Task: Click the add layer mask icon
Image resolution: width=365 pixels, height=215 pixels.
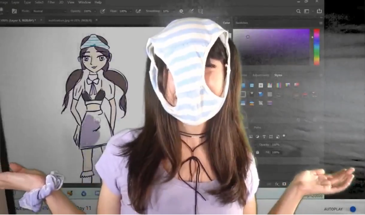Action: click(x=284, y=184)
